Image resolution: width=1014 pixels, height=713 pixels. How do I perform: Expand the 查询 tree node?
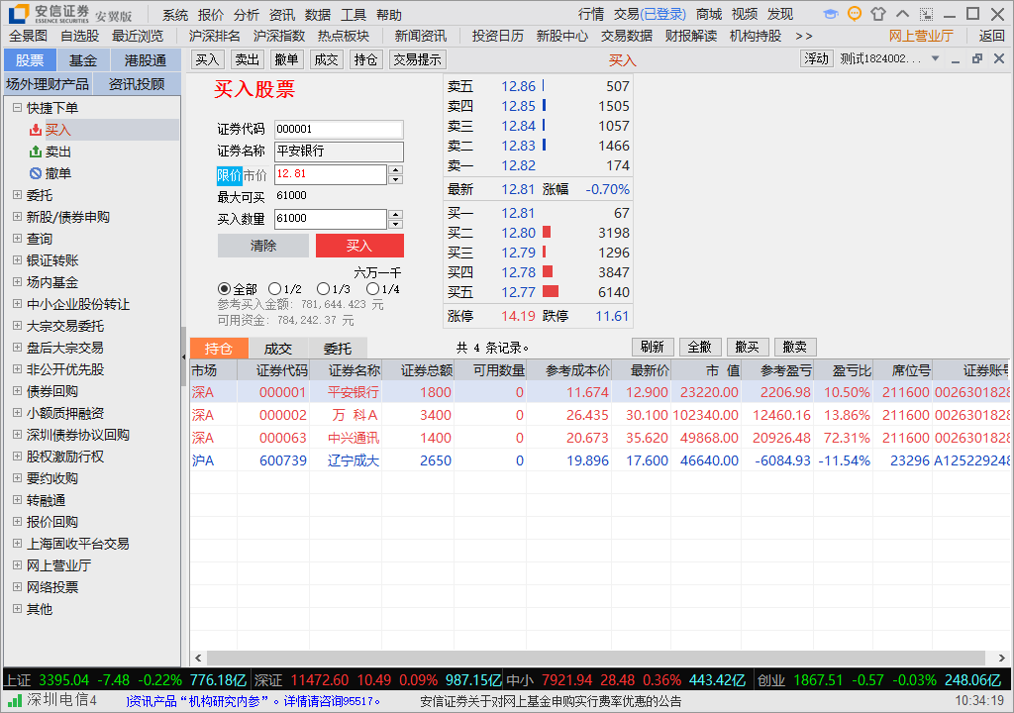pyautogui.click(x=18, y=238)
